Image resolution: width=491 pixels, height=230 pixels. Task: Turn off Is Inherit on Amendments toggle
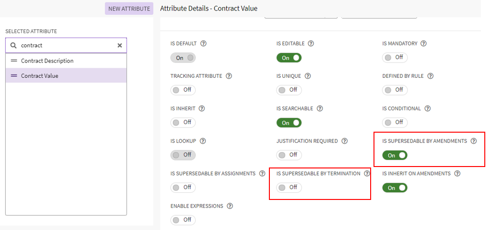[x=395, y=188]
